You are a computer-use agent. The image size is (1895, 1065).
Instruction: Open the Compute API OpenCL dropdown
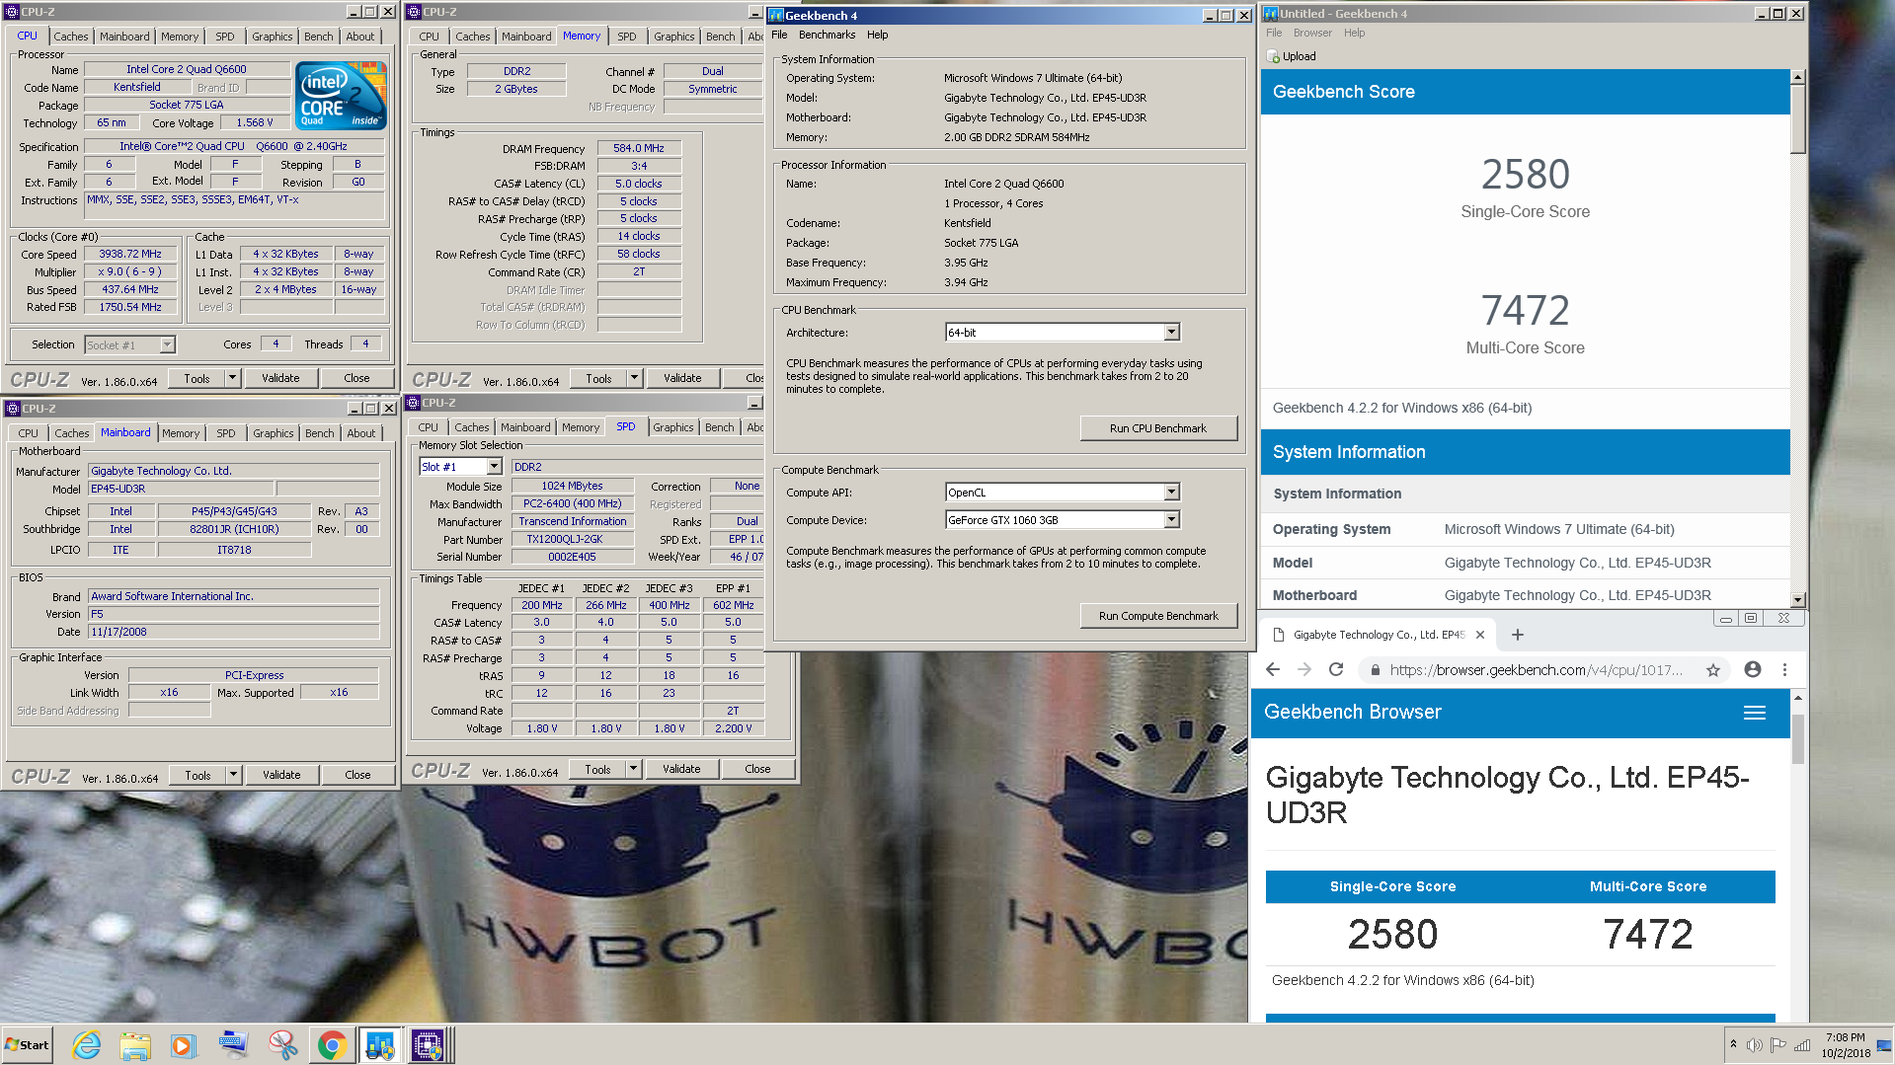click(x=1171, y=493)
